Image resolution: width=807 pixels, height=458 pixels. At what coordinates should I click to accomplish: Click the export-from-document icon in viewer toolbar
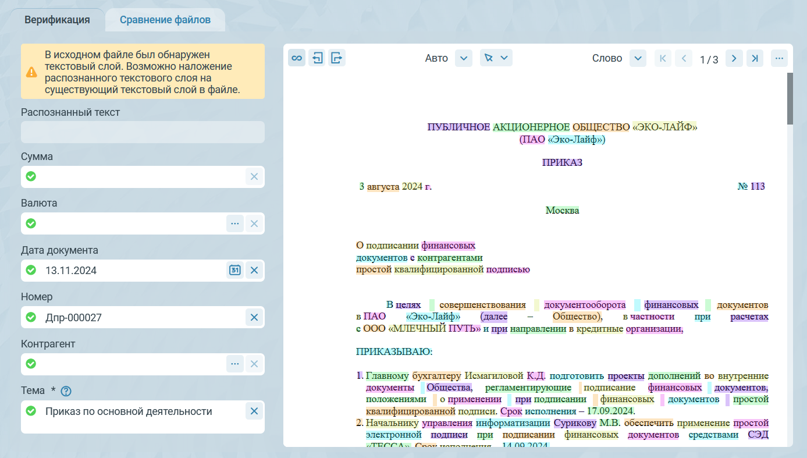pos(336,58)
